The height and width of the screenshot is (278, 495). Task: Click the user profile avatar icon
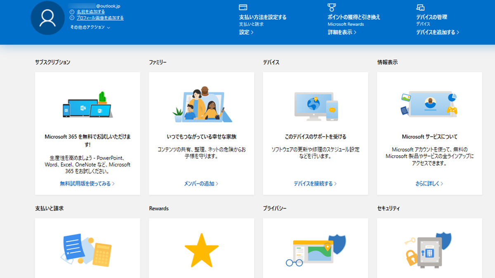(x=47, y=18)
